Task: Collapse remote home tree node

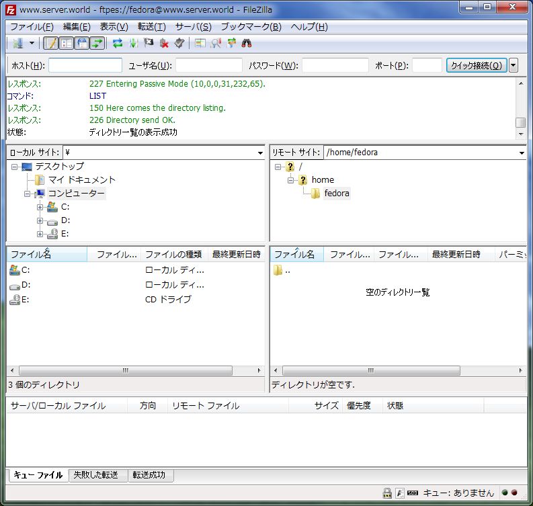Action: pyautogui.click(x=290, y=180)
